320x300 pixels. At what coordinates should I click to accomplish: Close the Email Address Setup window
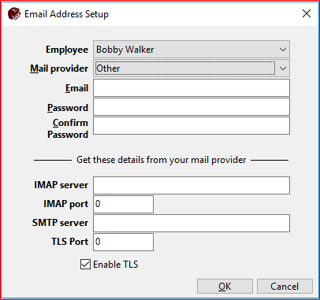pyautogui.click(x=307, y=13)
